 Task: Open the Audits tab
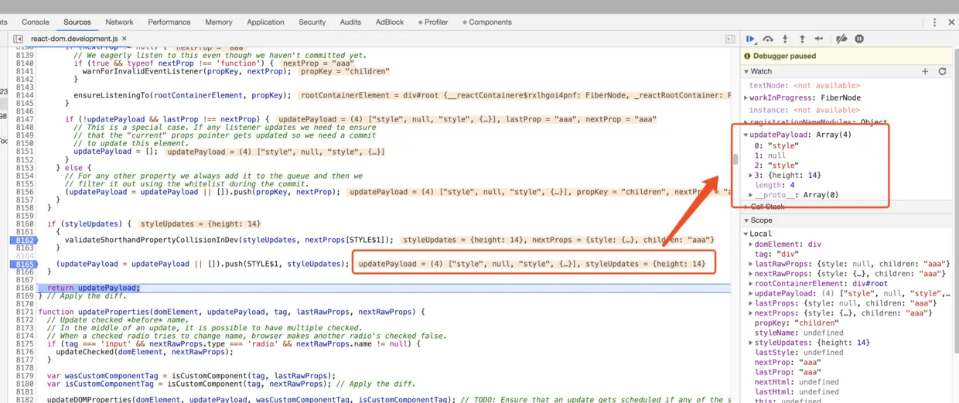350,22
